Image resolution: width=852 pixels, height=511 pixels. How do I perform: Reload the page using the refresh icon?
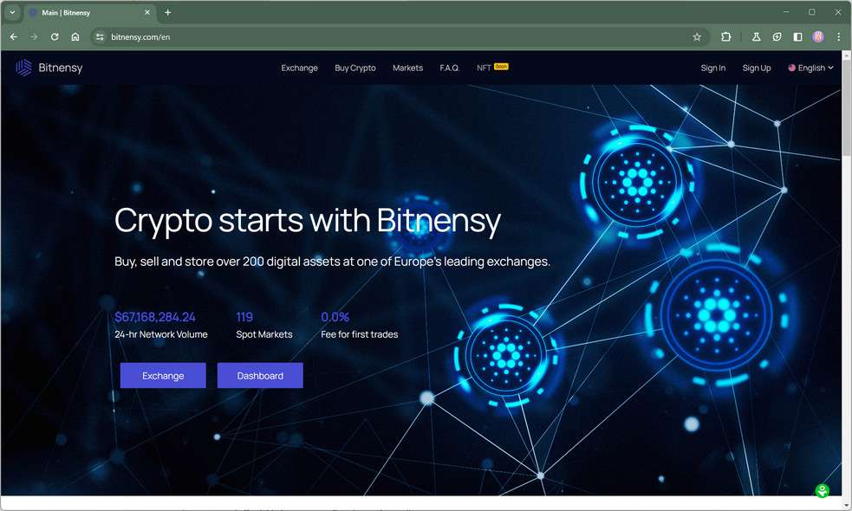coord(54,36)
